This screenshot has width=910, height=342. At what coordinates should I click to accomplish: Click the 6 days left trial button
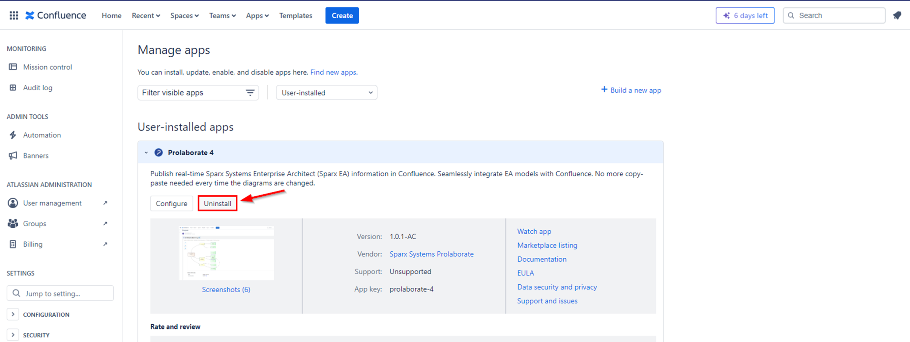click(745, 15)
